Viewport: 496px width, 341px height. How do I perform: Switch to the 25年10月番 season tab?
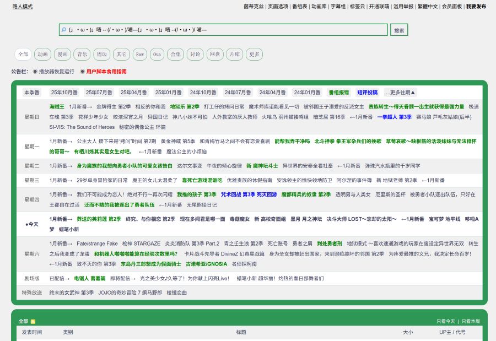(x=64, y=93)
